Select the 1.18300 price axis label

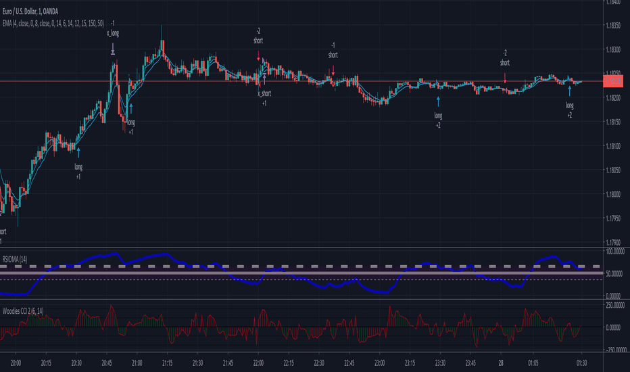click(x=613, y=50)
